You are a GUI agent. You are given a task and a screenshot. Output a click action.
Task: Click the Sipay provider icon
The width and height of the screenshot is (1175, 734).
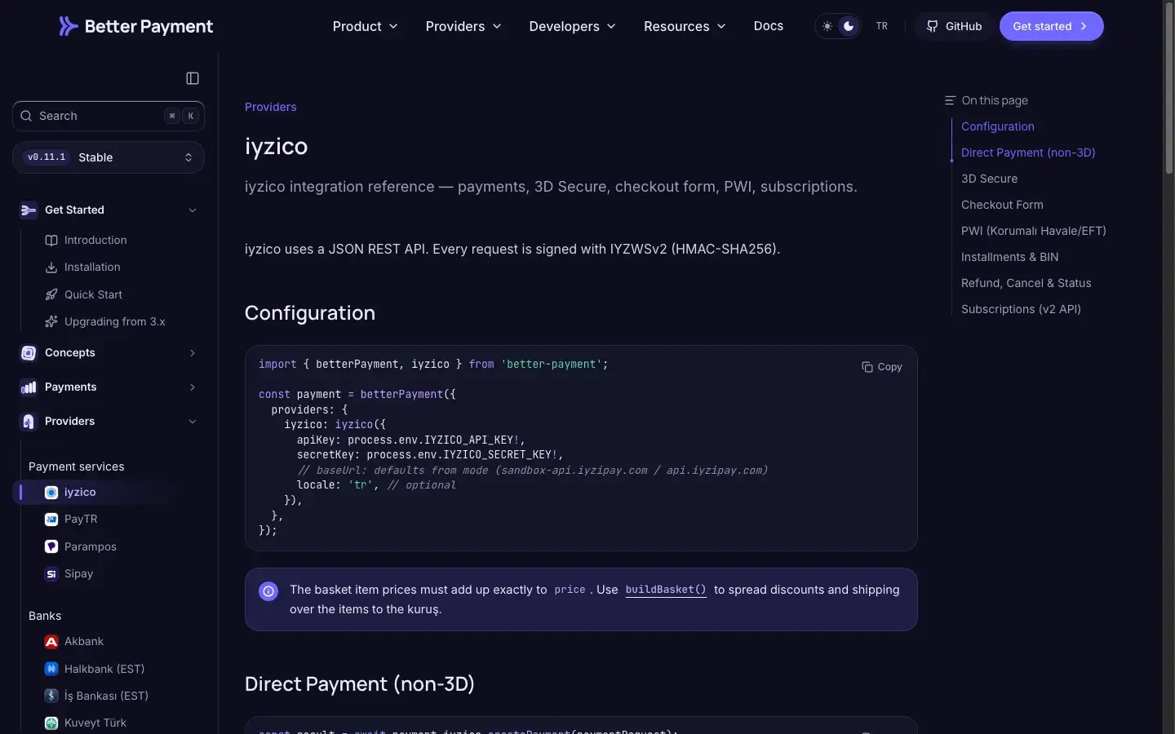click(51, 574)
